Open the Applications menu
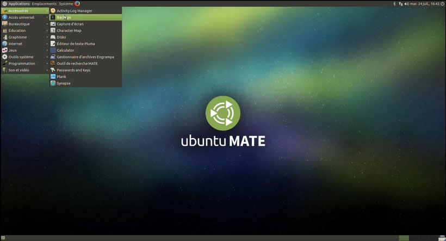Image resolution: width=446 pixels, height=241 pixels. 16,4
